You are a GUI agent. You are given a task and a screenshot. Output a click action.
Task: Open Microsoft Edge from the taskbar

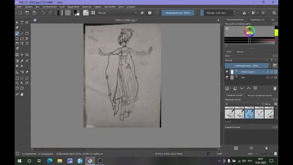pyautogui.click(x=49, y=161)
